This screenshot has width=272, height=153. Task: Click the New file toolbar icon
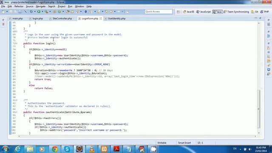(x=3, y=11)
